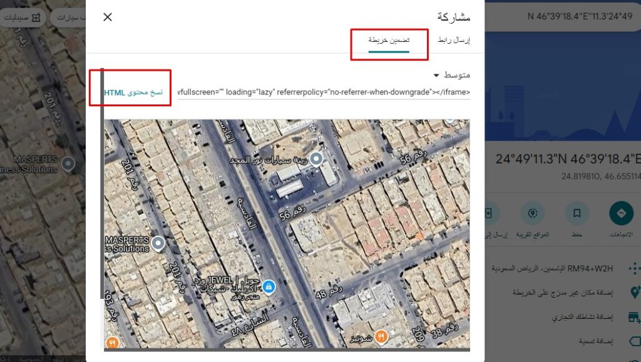Click the plus code icon beside RM94+W2H
Viewport: 641px width, 362px height.
[x=635, y=268]
